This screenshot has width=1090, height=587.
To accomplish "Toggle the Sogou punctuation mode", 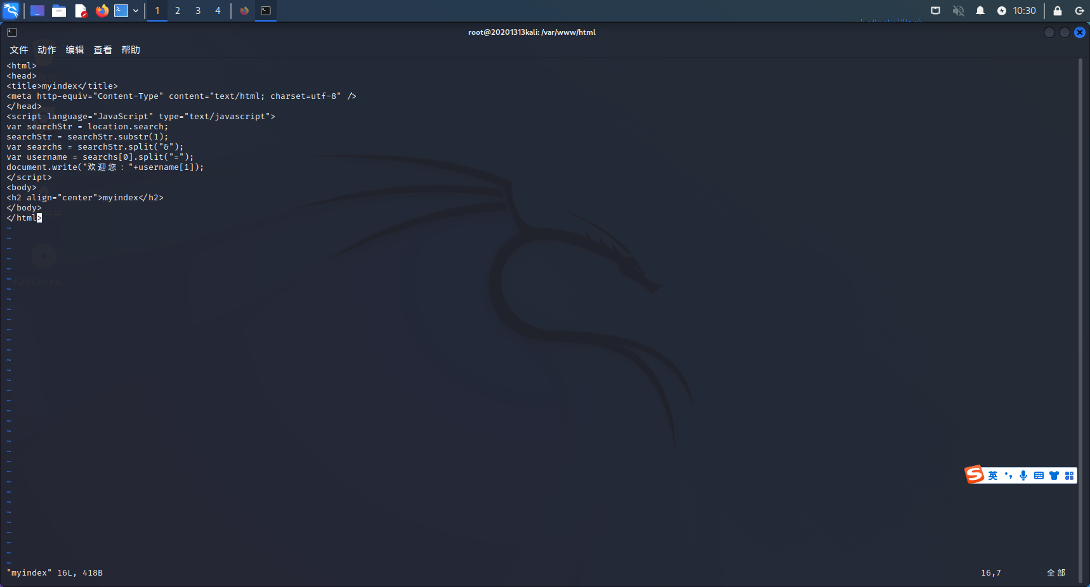I will pos(1008,475).
